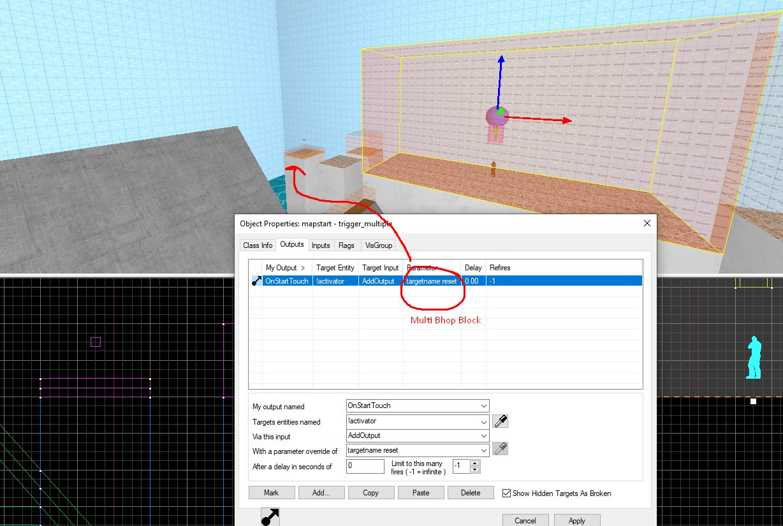Screen dimensions: 783x526
Task: Click the purple sphere at gizmo center
Action: pos(496,117)
